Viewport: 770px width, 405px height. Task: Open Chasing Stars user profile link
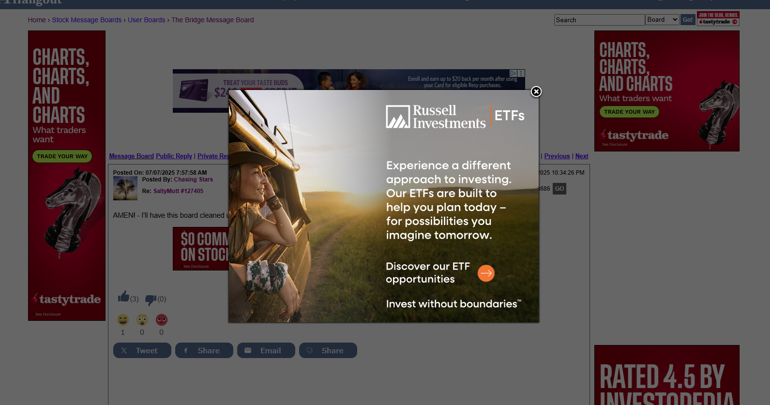tap(193, 180)
